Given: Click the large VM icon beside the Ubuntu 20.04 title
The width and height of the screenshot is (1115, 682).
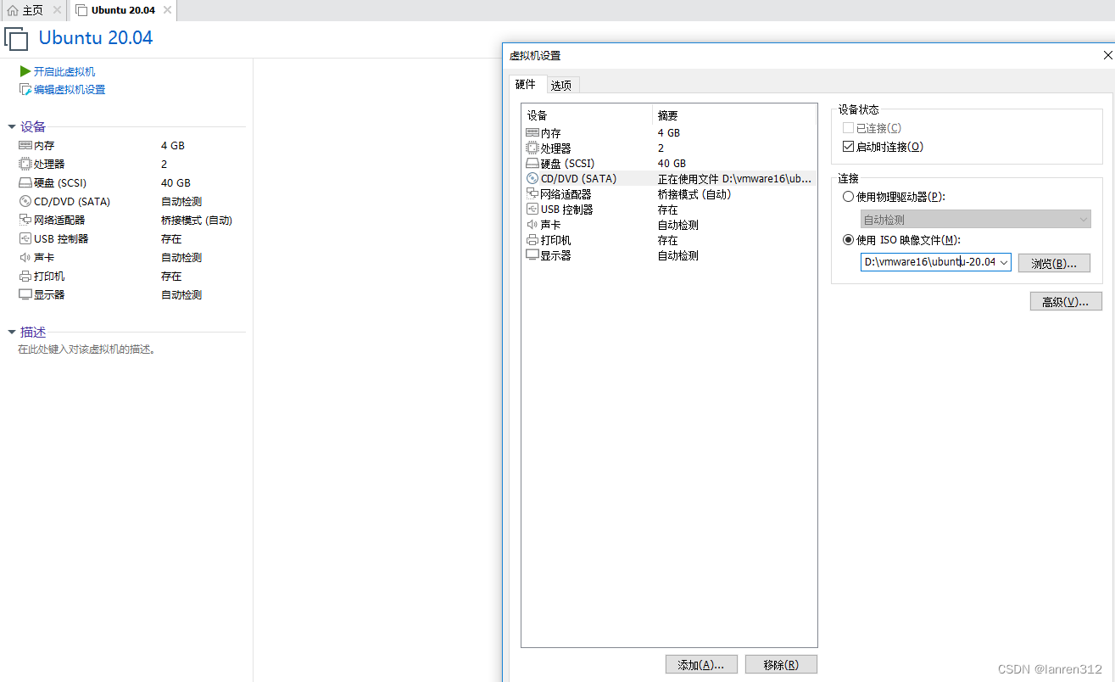Looking at the screenshot, I should pyautogui.click(x=16, y=39).
